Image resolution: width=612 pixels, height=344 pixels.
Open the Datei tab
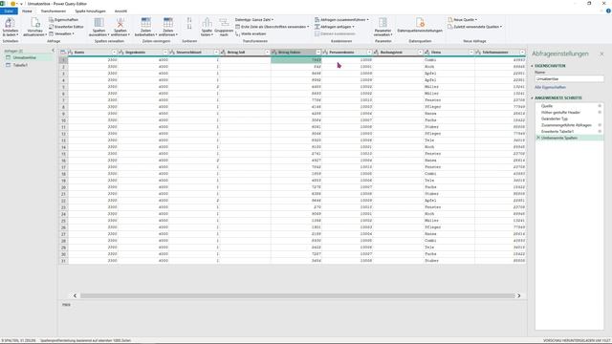click(x=9, y=11)
